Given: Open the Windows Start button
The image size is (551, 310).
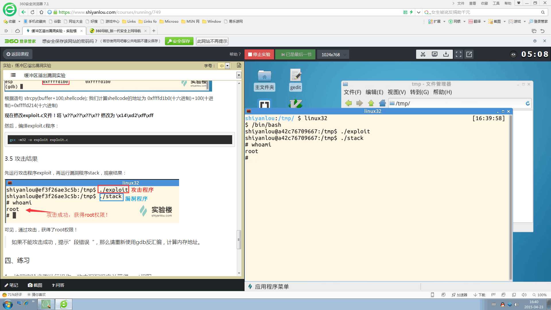Looking at the screenshot, I should 7,304.
